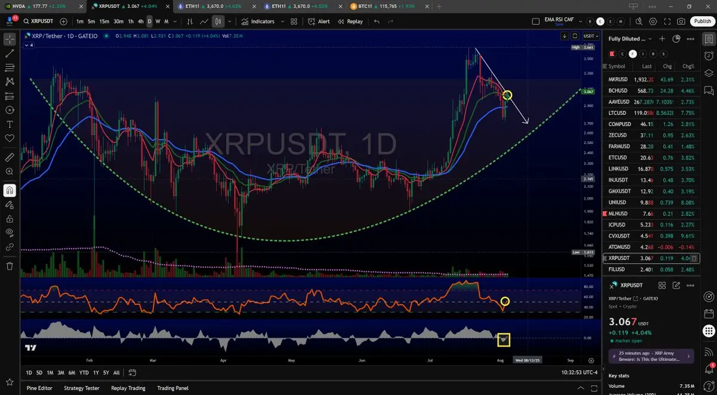Select the LTCUSD watchlist row
The image size is (717, 395).
tap(651, 113)
